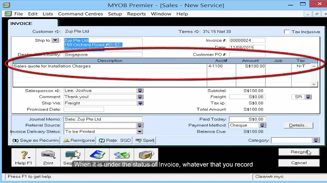327x183 pixels.
Task: Click the Send To mailbox icon
Action: (73, 158)
